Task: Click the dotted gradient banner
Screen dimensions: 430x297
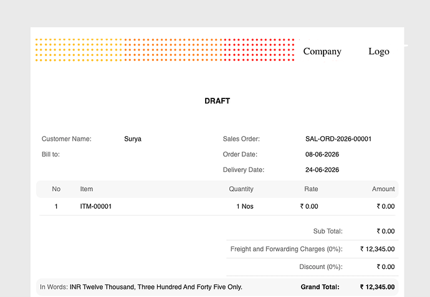Action: point(165,50)
